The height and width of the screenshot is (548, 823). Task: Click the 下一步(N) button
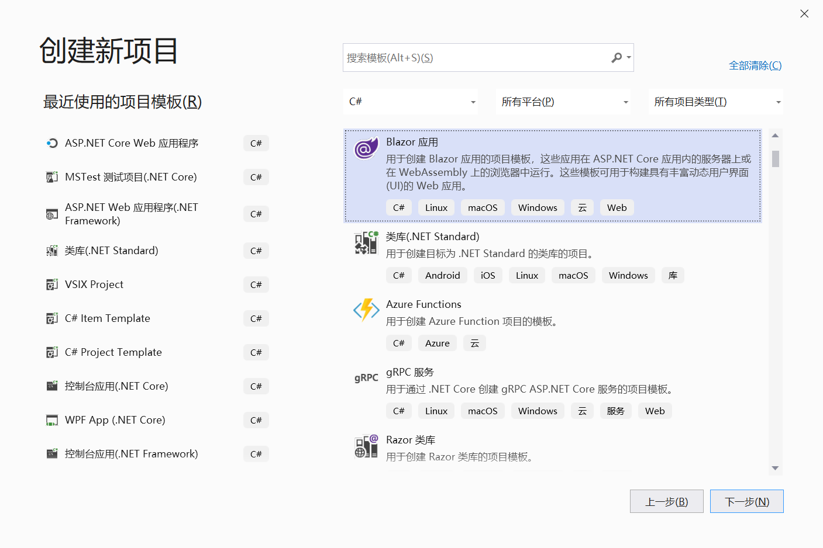(x=746, y=501)
